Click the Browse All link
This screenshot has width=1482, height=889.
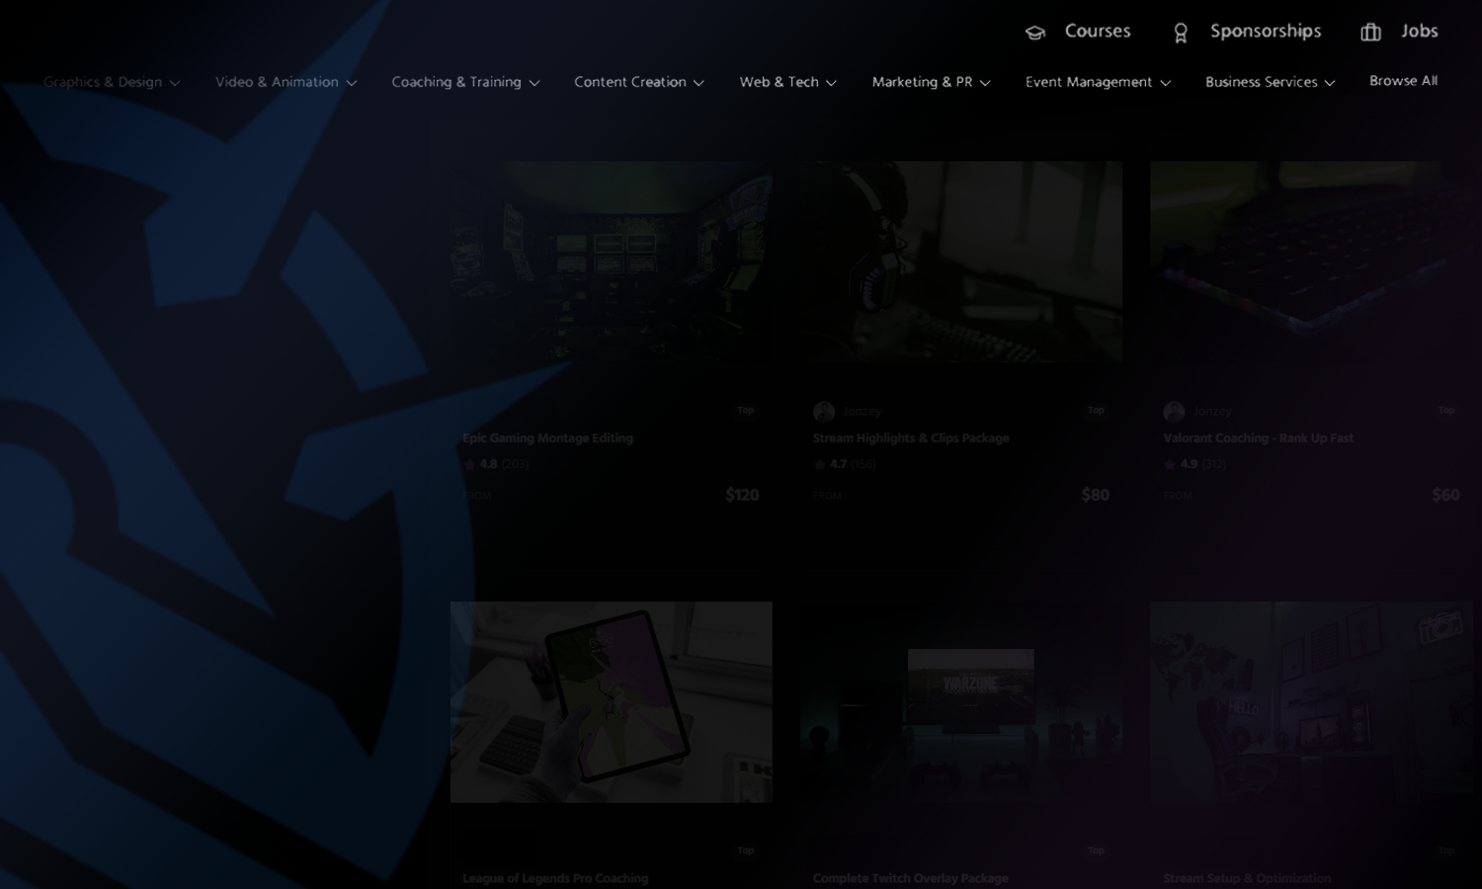pyautogui.click(x=1403, y=81)
